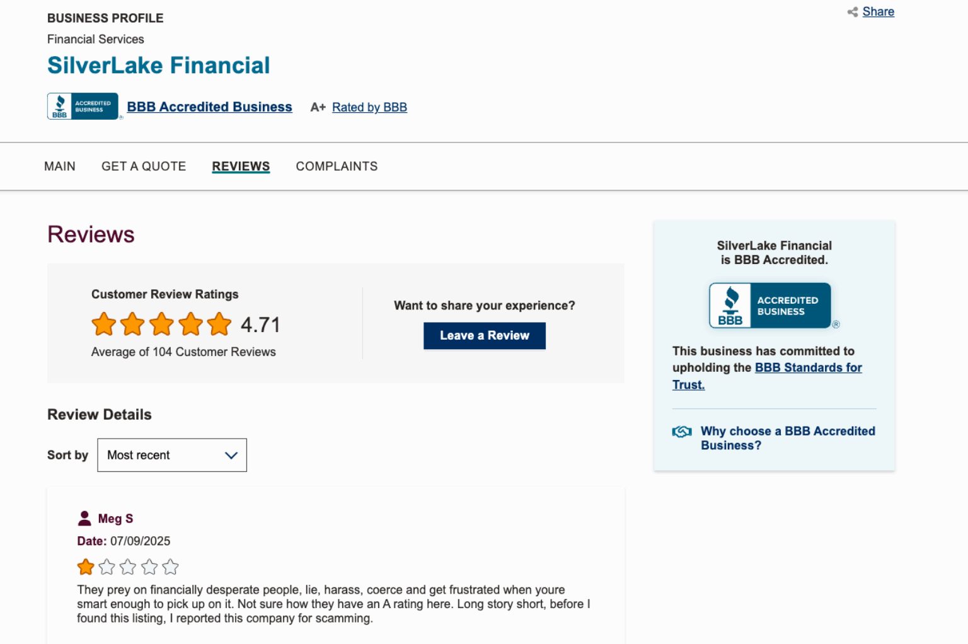The height and width of the screenshot is (644, 968).
Task: Click the BBB Accredited Business seal in header
Action: point(83,106)
